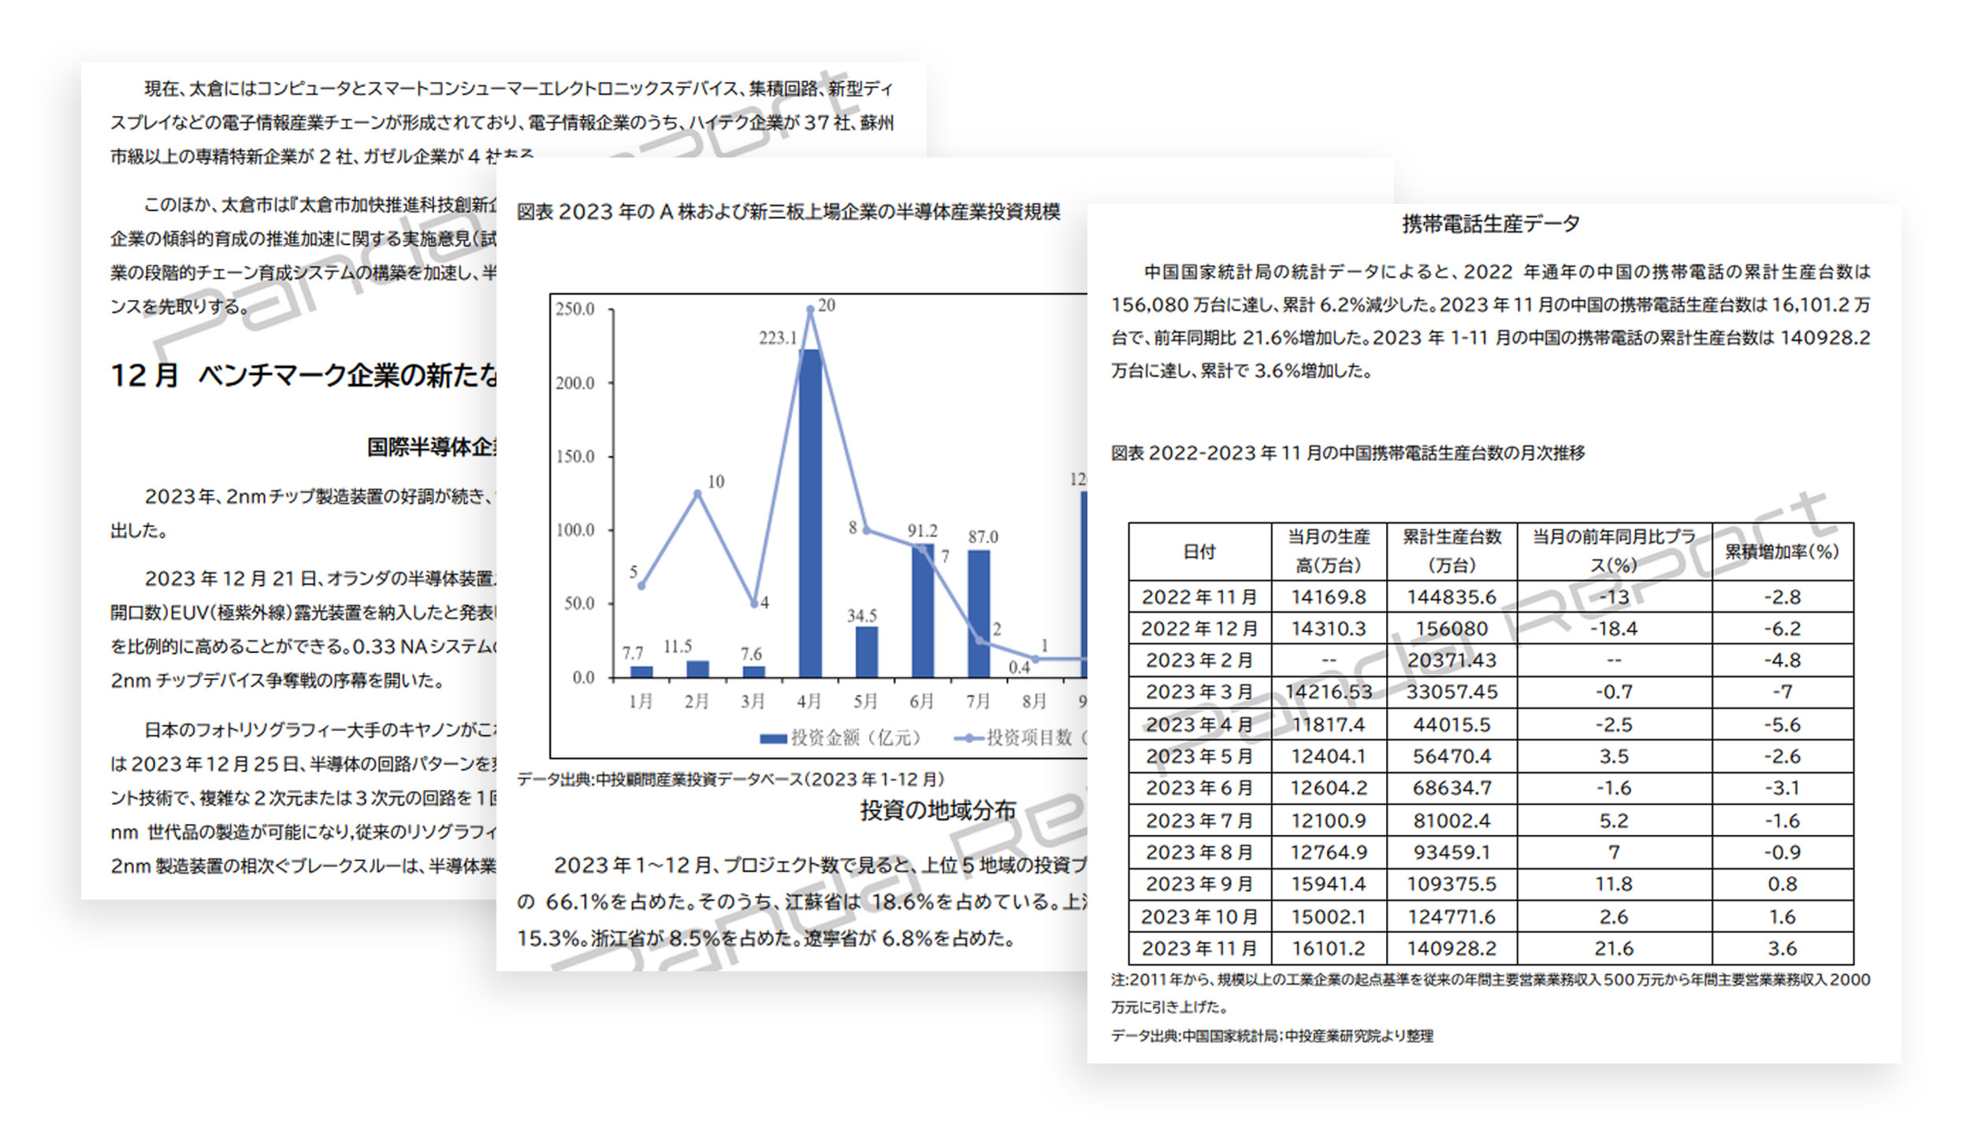Viewport: 1970px width, 1128px height.
Task: Click the chart title 図表 2023年のA株および新三板上場企業
Action: pyautogui.click(x=788, y=212)
